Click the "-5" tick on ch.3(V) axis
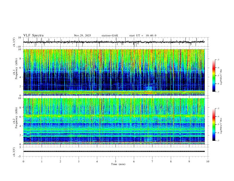Screen dimensions: 234x181 pyautogui.click(x=20, y=156)
